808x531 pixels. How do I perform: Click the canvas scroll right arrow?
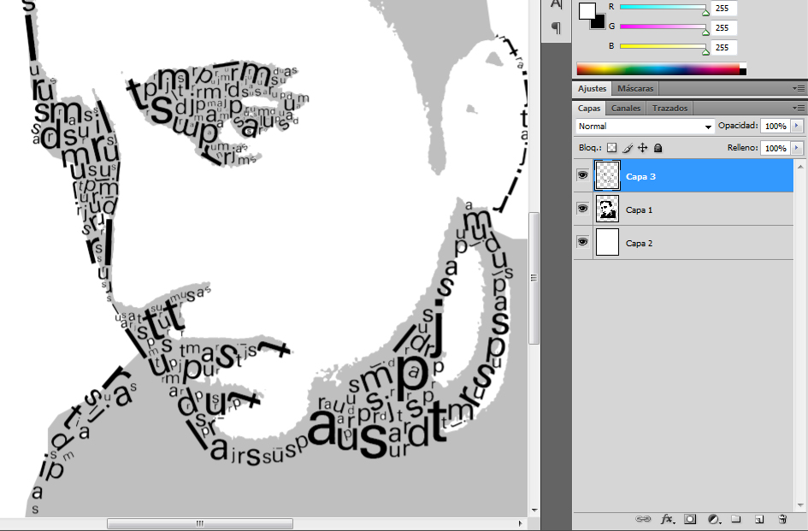point(521,523)
